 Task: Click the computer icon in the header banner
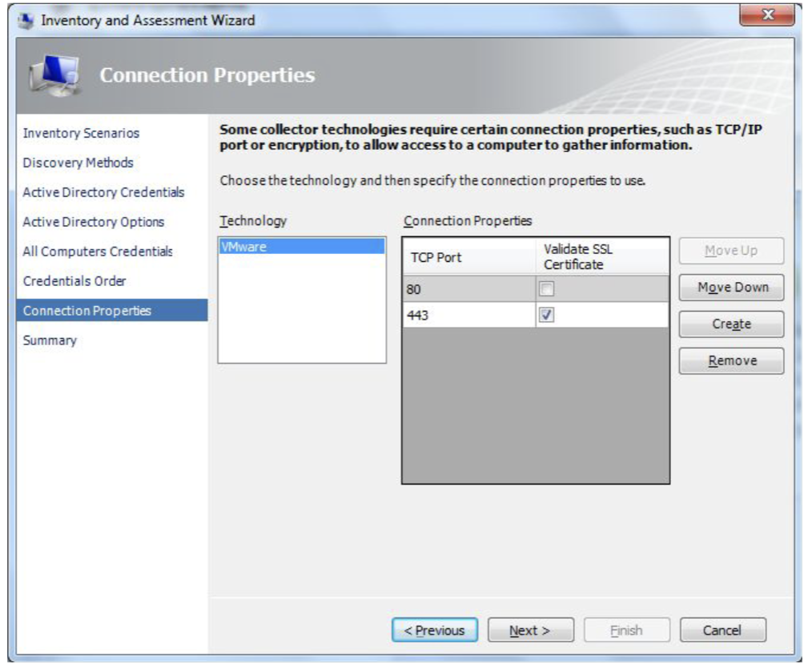click(54, 76)
